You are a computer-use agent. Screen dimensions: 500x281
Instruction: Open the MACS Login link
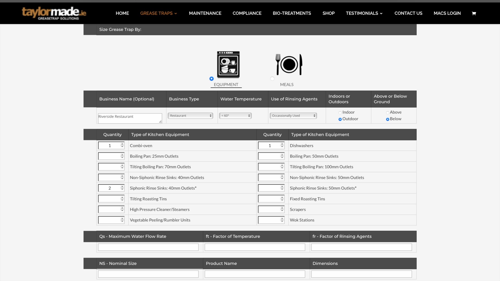pyautogui.click(x=447, y=13)
